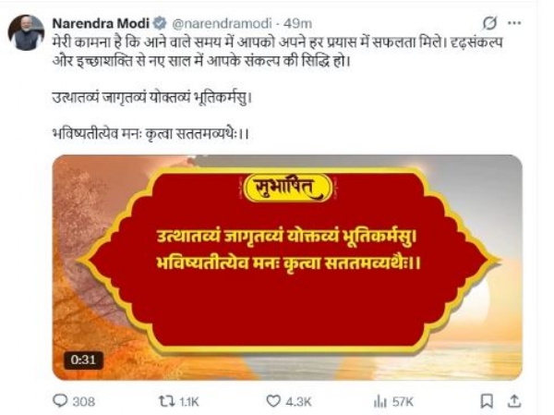Click the 0:31 video duration badge
Viewport: 554px width, 415px height.
pyautogui.click(x=83, y=360)
